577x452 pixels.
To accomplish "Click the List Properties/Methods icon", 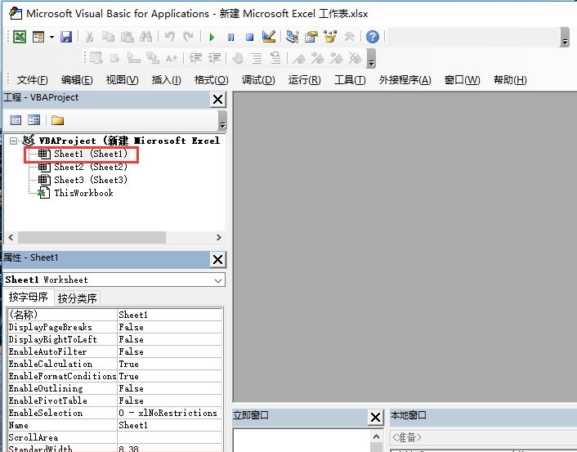I will pyautogui.click(x=96, y=58).
